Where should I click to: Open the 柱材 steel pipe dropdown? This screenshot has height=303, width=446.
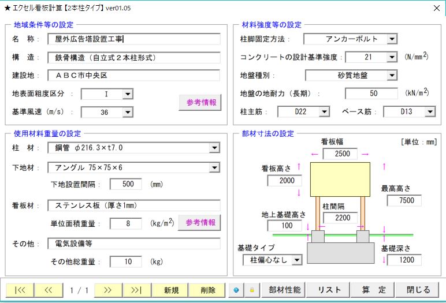tap(215, 148)
